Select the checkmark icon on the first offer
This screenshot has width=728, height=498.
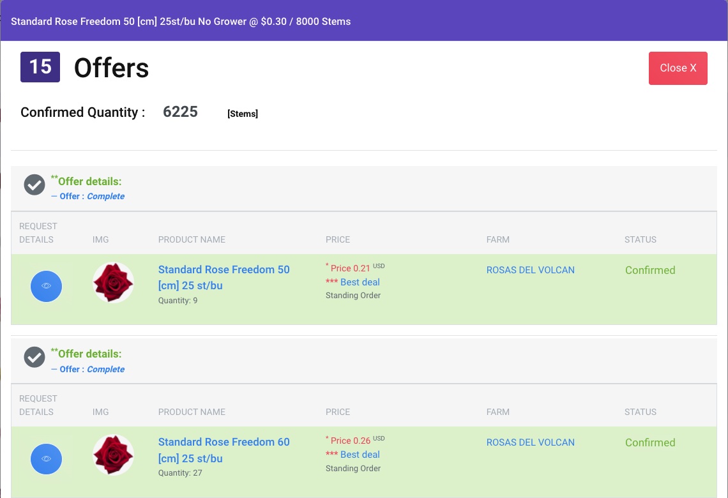34,185
